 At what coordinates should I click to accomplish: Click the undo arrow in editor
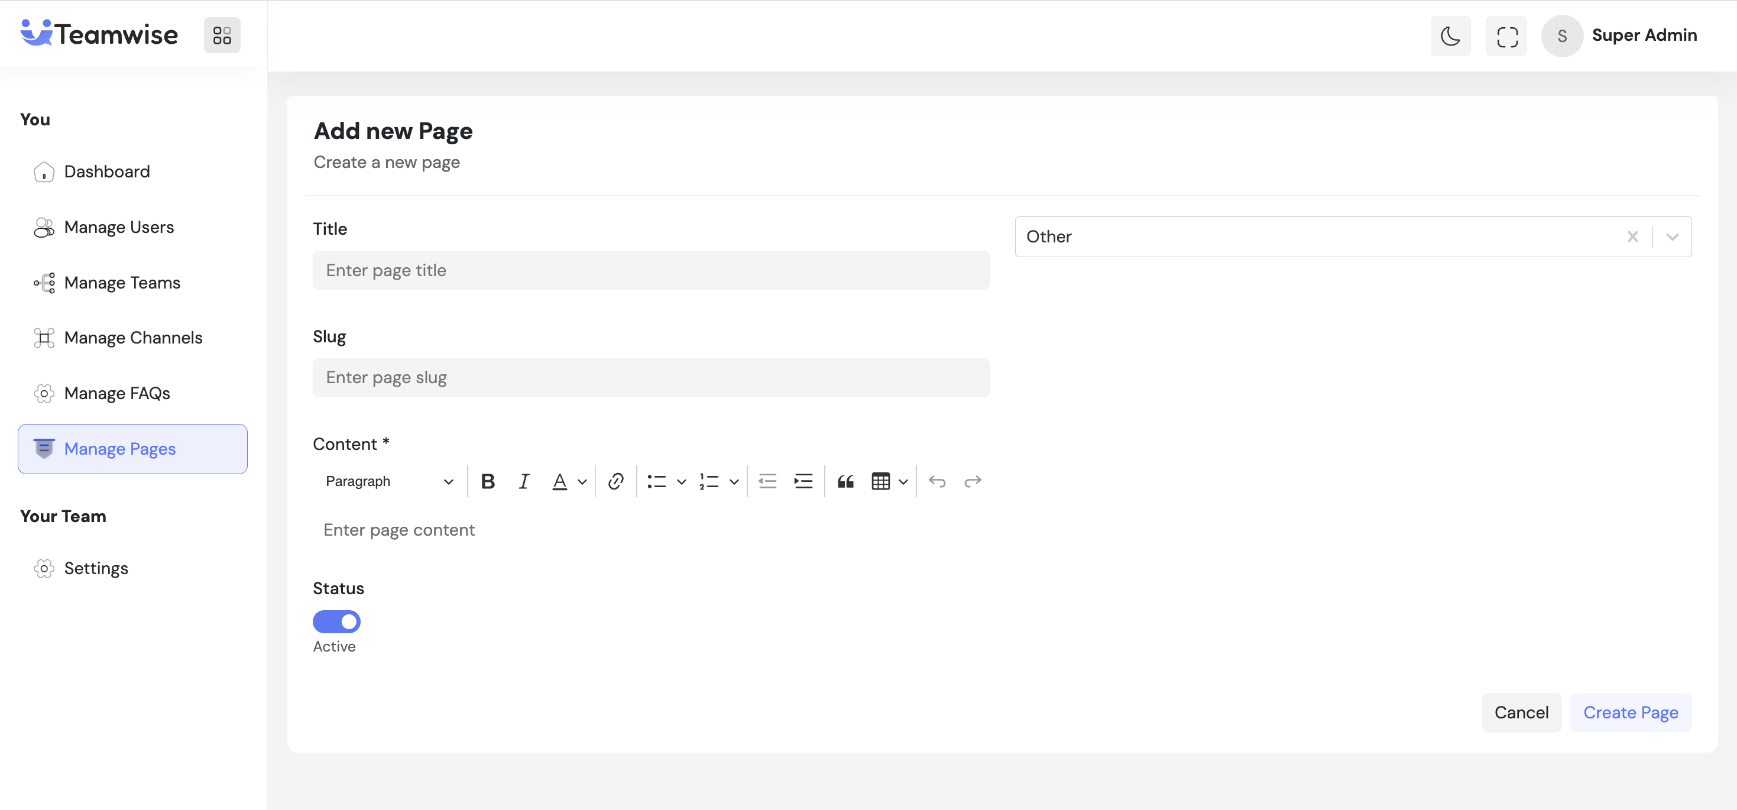[936, 481]
